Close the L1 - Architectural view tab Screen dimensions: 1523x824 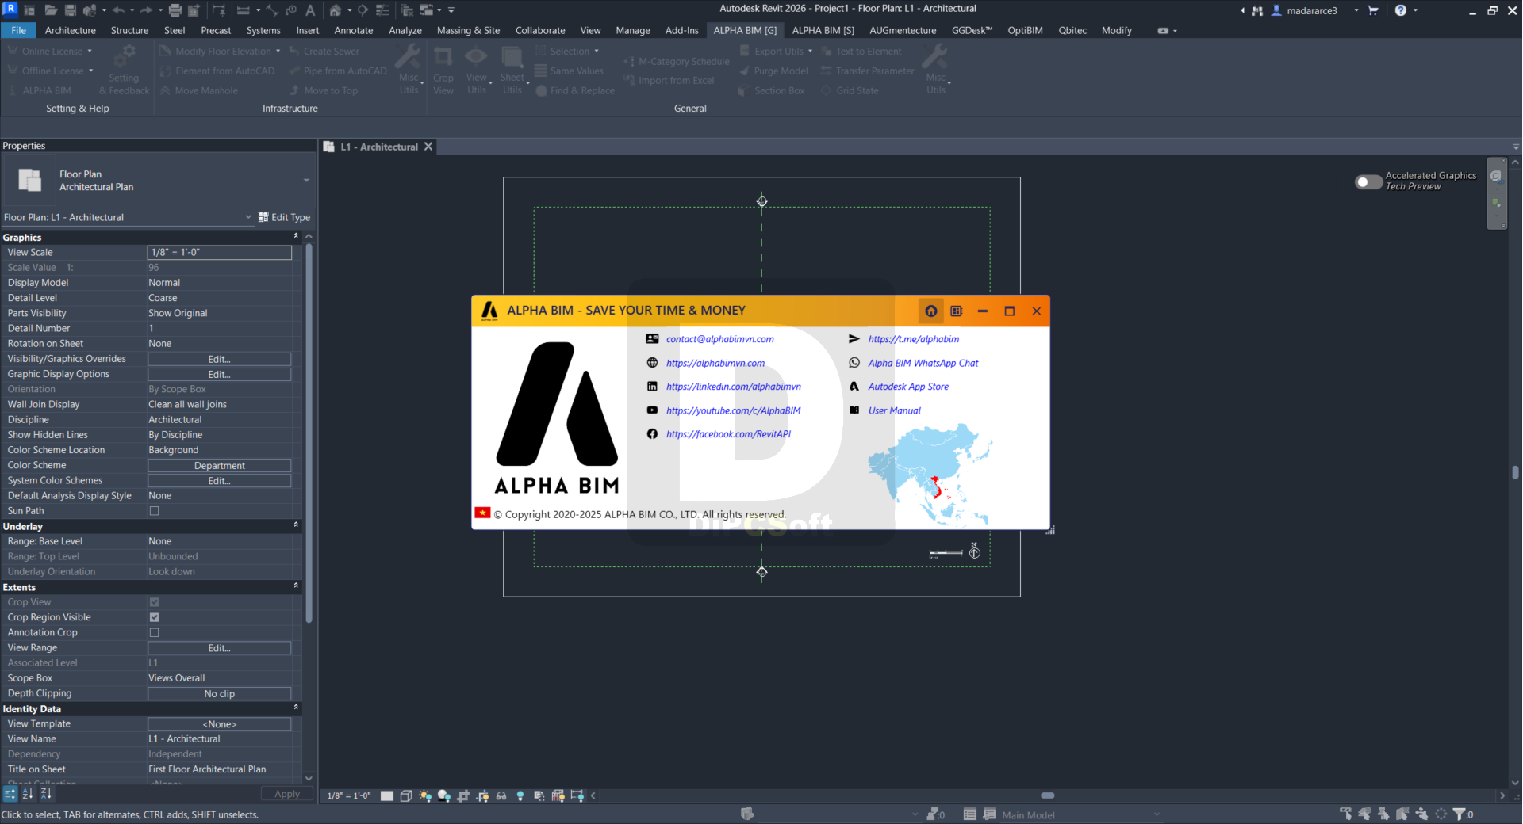point(428,147)
